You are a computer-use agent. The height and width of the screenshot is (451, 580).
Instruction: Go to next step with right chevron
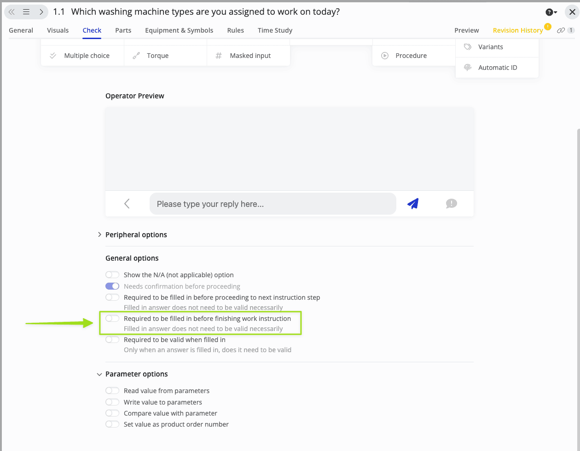tap(41, 12)
